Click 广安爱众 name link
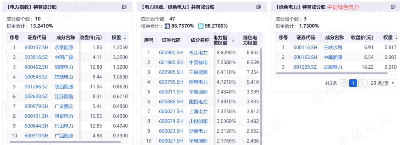 coord(64,106)
